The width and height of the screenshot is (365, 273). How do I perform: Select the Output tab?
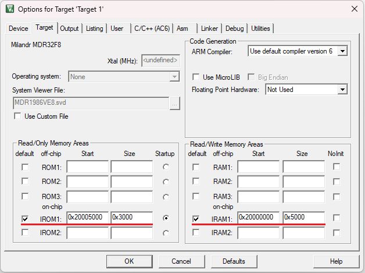pyautogui.click(x=69, y=29)
